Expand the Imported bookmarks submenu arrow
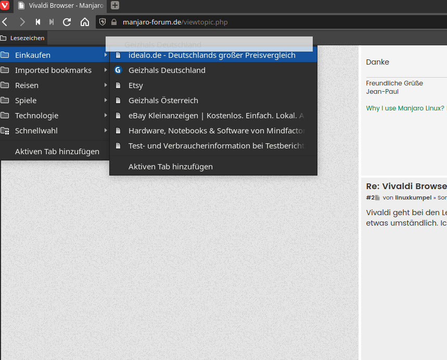447x360 pixels. 106,70
